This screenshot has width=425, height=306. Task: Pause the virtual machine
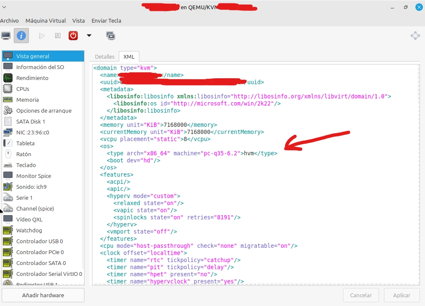57,36
